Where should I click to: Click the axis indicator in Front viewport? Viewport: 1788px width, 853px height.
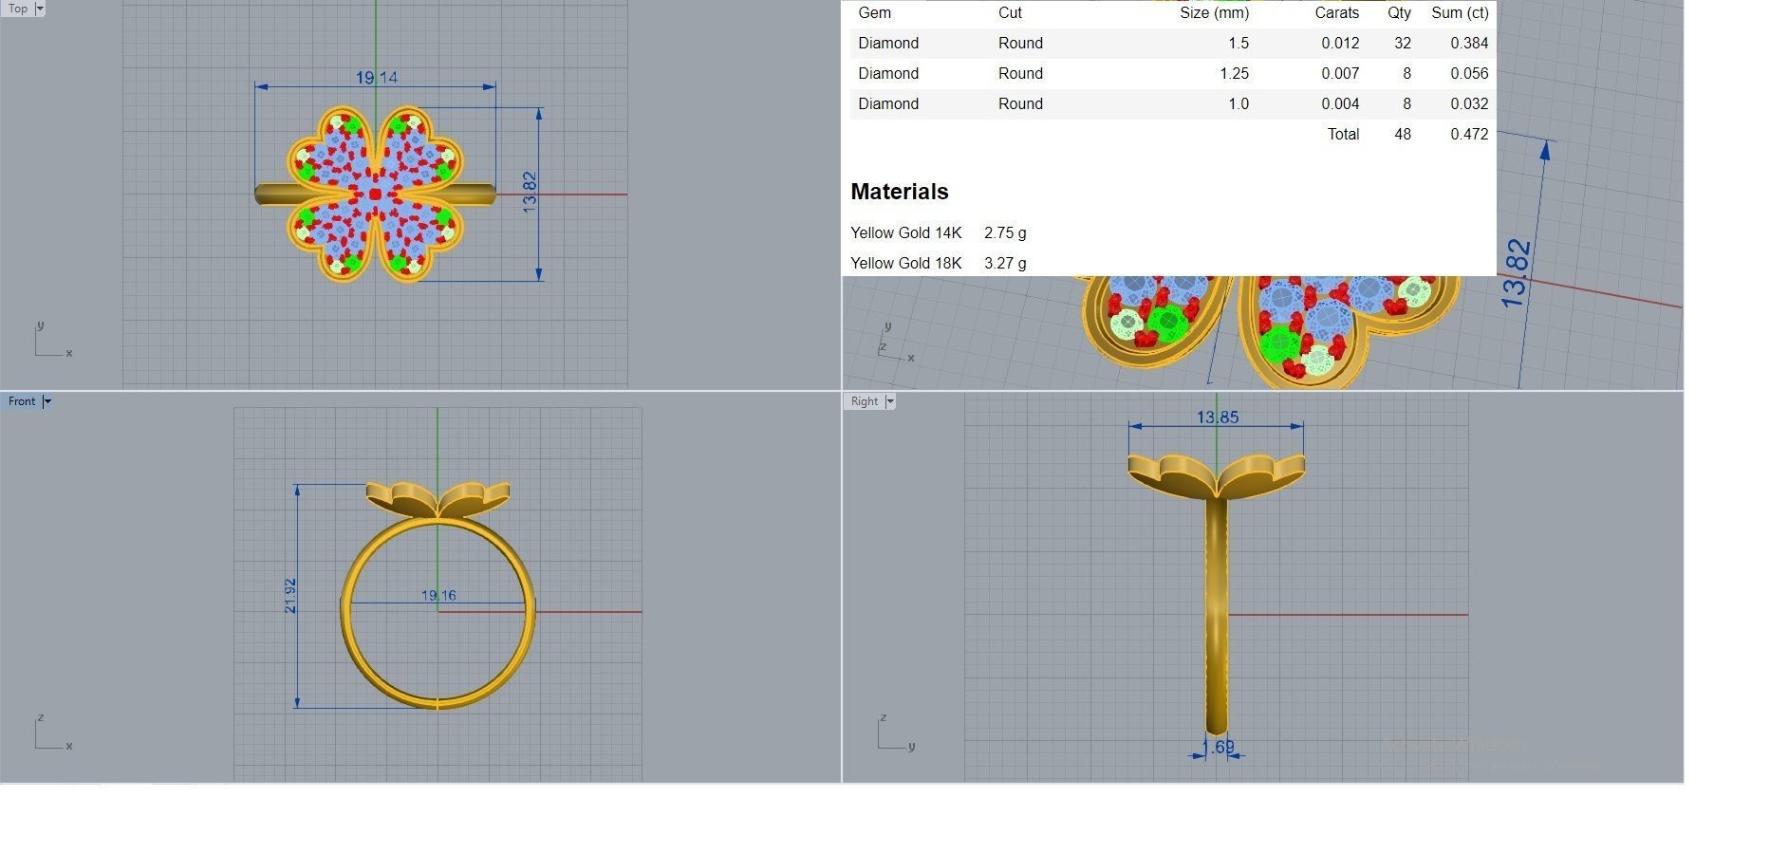tap(53, 732)
